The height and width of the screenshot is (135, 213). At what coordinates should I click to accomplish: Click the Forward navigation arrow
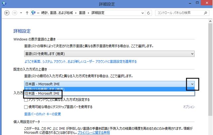(15, 13)
